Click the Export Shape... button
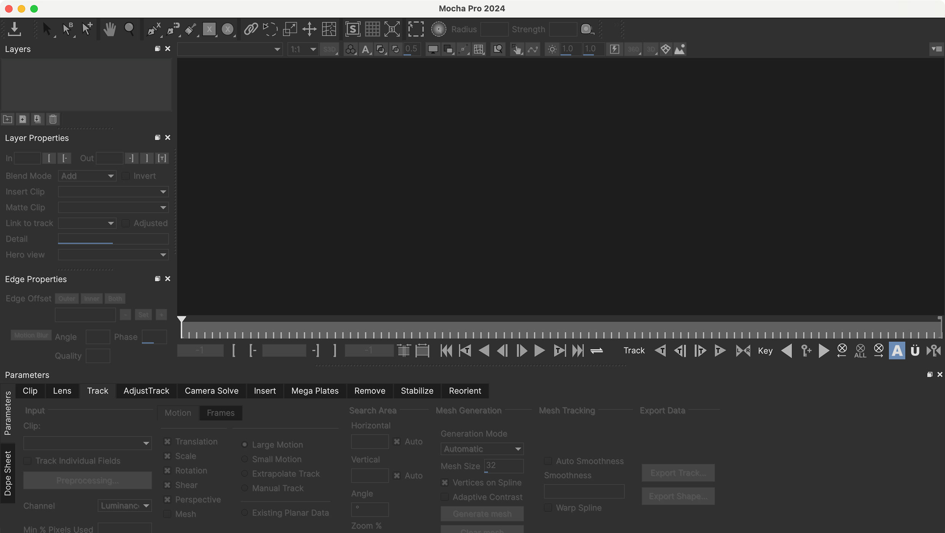The height and width of the screenshot is (533, 945). (x=678, y=496)
